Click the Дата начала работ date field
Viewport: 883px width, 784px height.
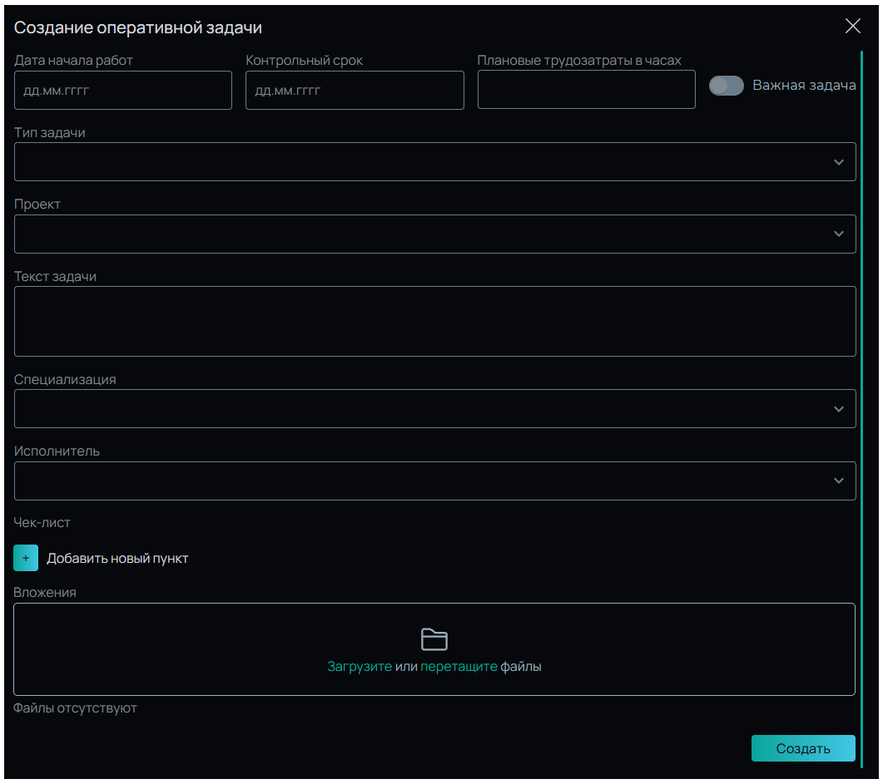[x=123, y=90]
